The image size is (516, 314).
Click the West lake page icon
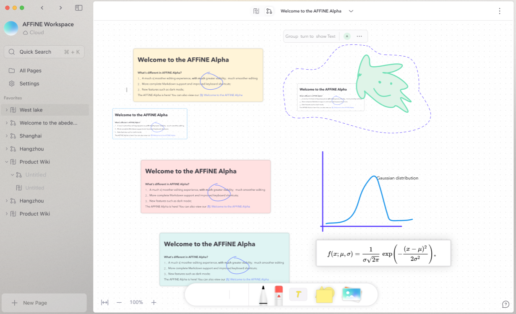point(13,110)
